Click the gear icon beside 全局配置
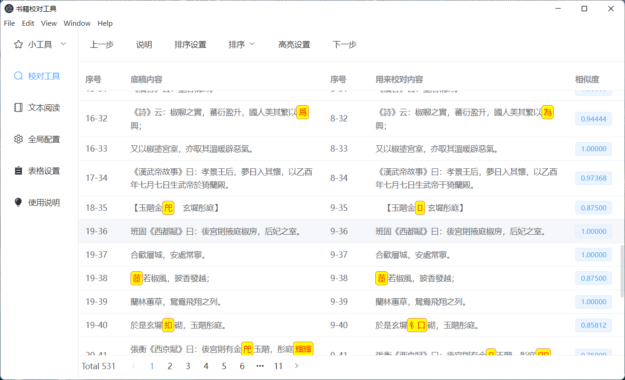Viewport: 625px width, 380px height. click(19, 139)
